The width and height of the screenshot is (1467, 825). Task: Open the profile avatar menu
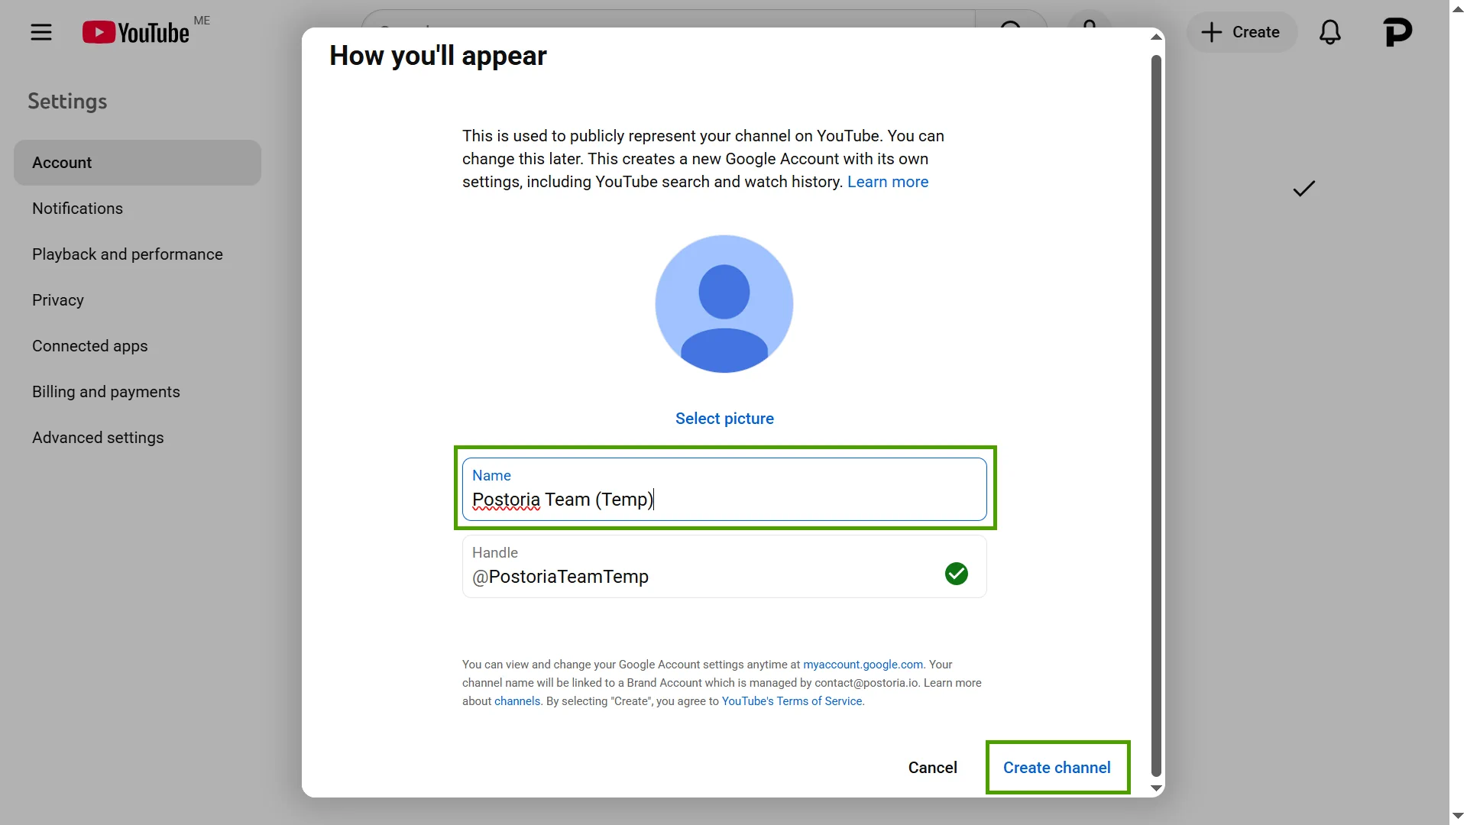1399,31
